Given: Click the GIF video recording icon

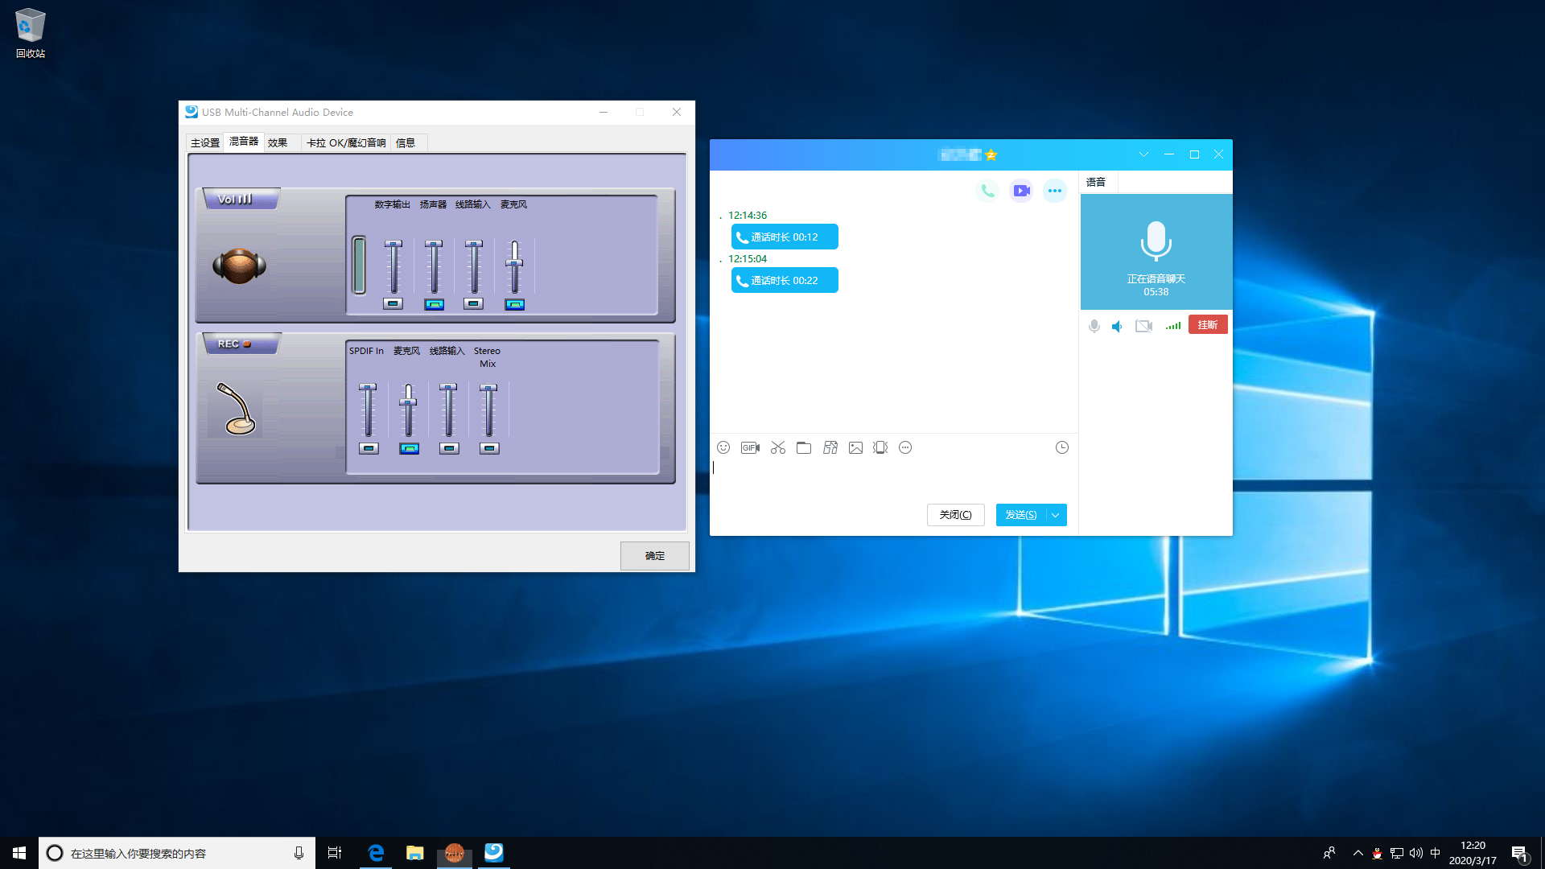Looking at the screenshot, I should 750,447.
